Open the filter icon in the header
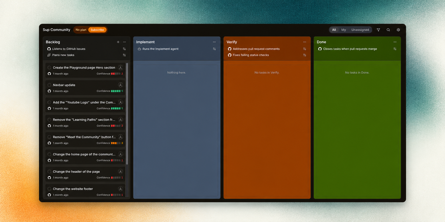 378,30
